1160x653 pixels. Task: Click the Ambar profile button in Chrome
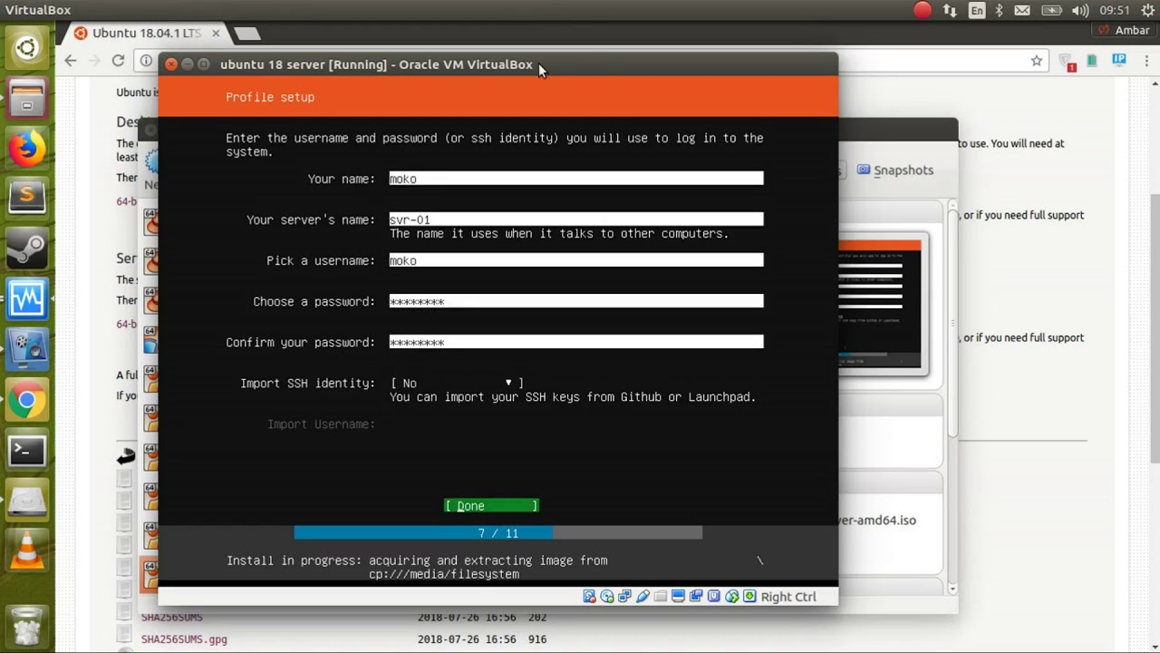[1124, 30]
